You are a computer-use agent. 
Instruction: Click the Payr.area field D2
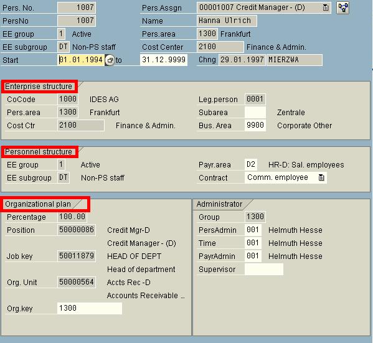click(x=251, y=164)
